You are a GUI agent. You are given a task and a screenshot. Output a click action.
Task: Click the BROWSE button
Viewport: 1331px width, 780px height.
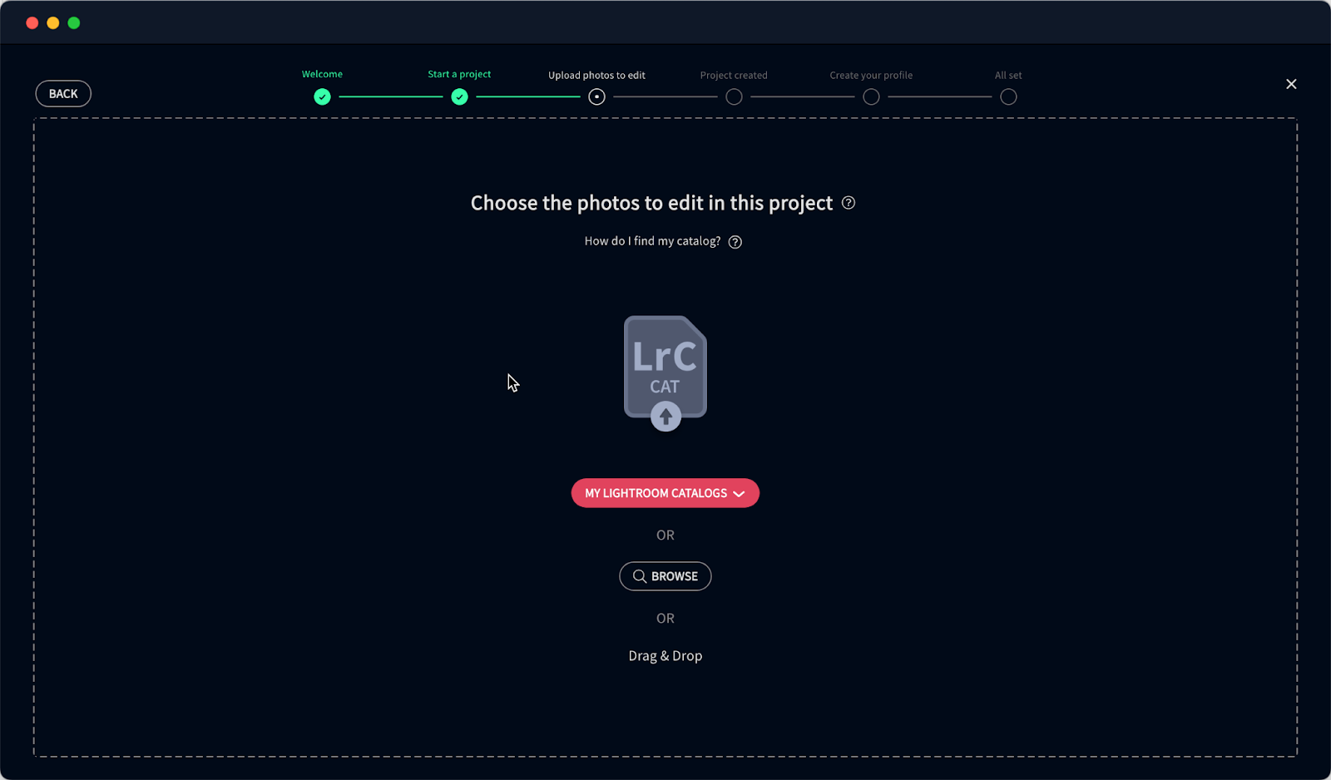click(665, 576)
